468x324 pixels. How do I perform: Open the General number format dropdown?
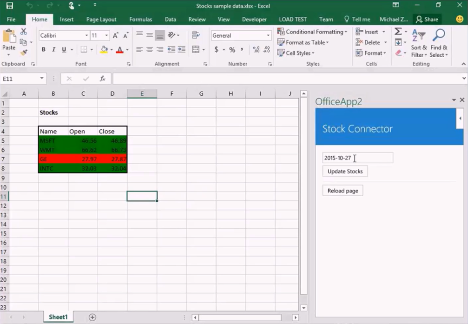pyautogui.click(x=268, y=36)
